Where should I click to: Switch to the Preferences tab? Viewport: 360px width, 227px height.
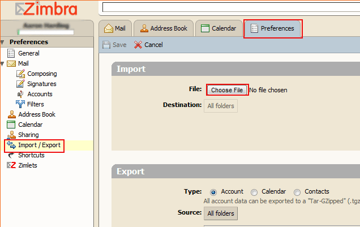[273, 28]
